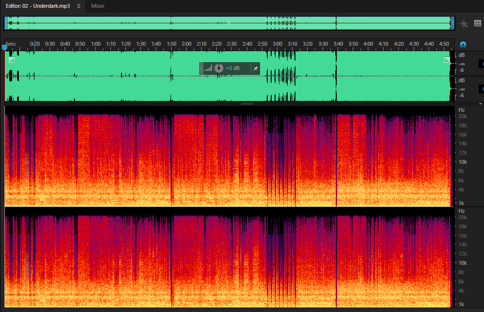Image resolution: width=484 pixels, height=312 pixels.
Task: Click the 4:50 mark on time ruler
Action: point(444,44)
